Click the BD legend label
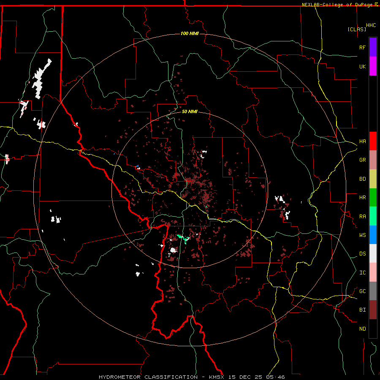This screenshot has height=380, width=380. (362, 179)
